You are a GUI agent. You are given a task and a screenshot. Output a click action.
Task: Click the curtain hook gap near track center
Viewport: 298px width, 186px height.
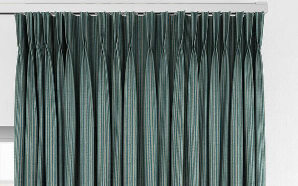point(140,14)
